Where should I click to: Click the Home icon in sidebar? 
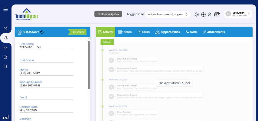pyautogui.click(x=6, y=28)
